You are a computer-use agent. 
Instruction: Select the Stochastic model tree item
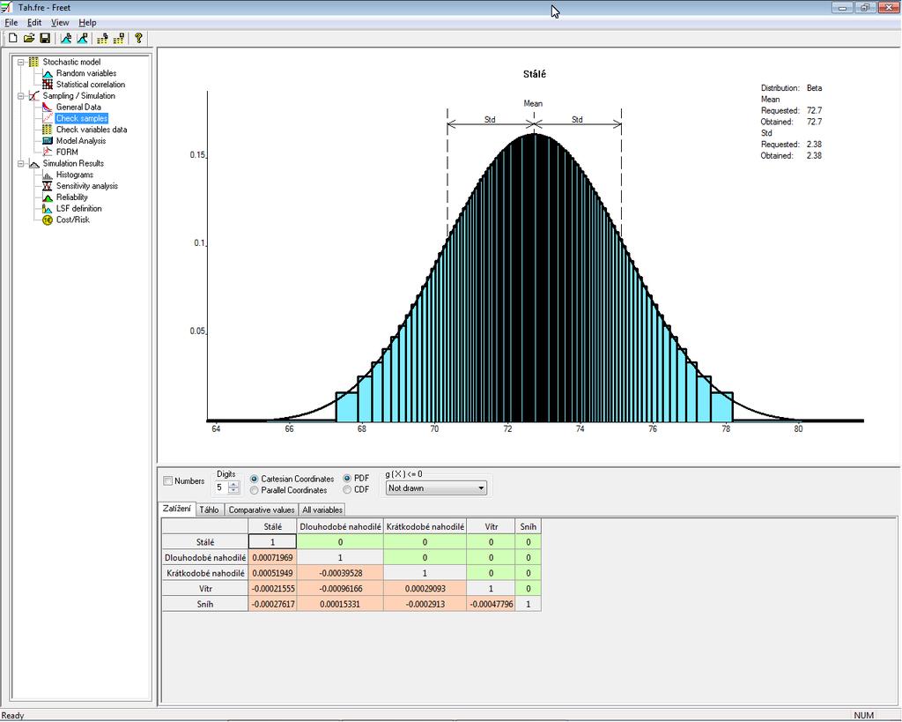(x=71, y=63)
